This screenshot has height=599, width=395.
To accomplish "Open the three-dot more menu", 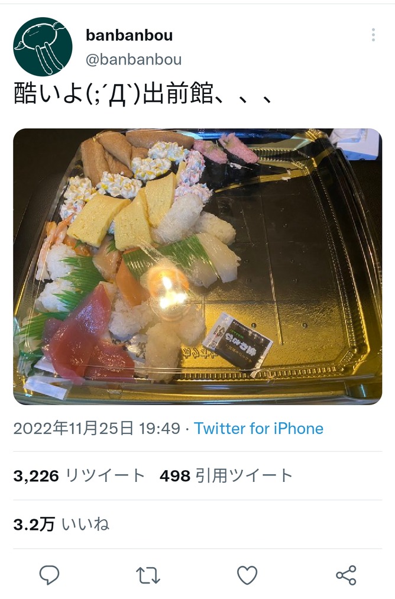I will click(x=373, y=35).
